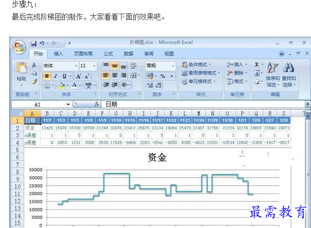Viewport: 311px width, 228px height.
Task: Open the fx insert function dialog
Action: [x=97, y=104]
